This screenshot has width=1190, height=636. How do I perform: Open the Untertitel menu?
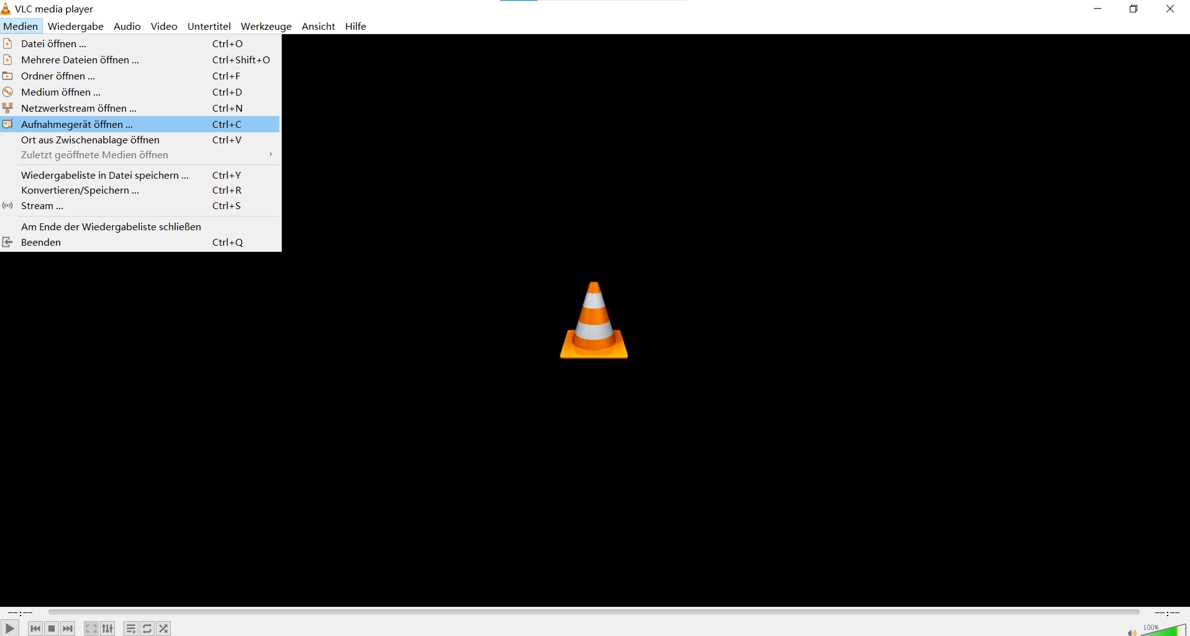209,26
